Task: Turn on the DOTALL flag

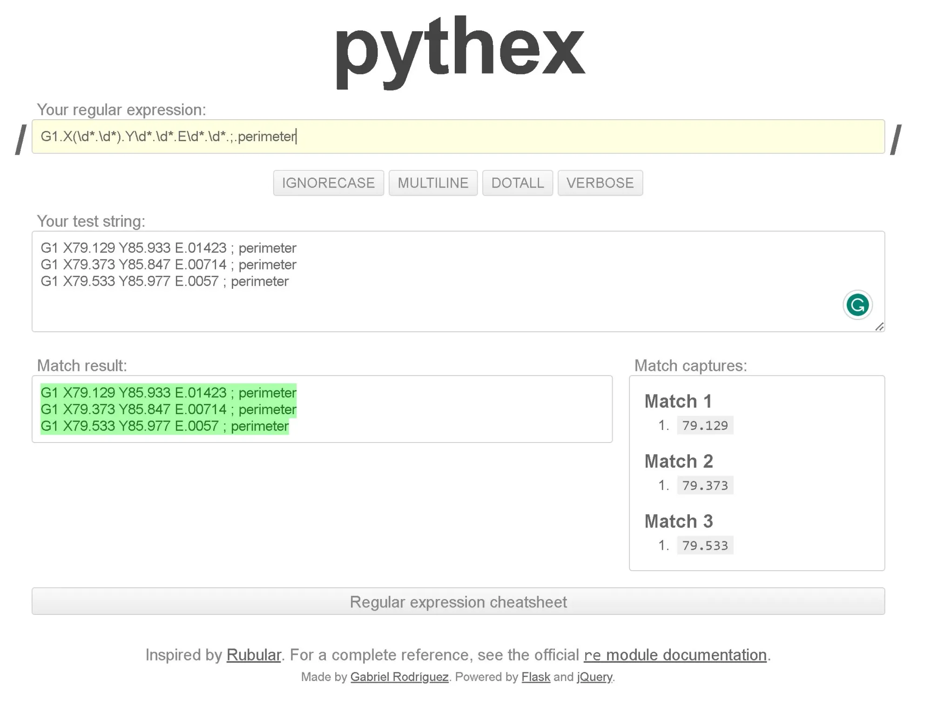Action: click(x=518, y=183)
